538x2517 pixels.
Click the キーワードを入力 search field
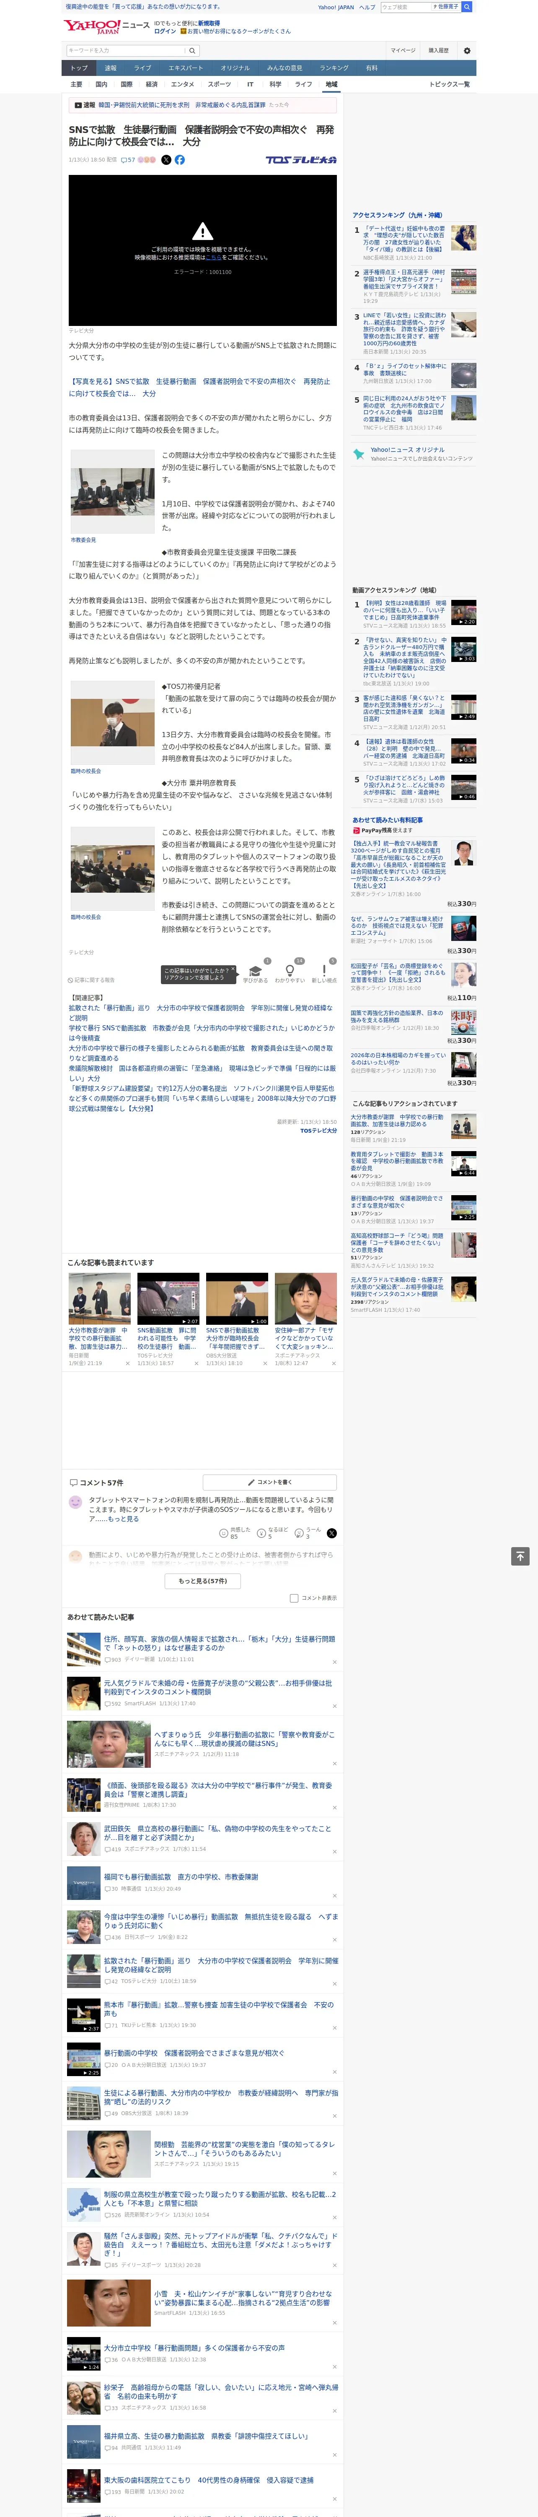(x=126, y=51)
